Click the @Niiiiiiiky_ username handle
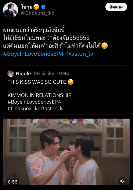This screenshot has height=190, width=133. (44, 73)
